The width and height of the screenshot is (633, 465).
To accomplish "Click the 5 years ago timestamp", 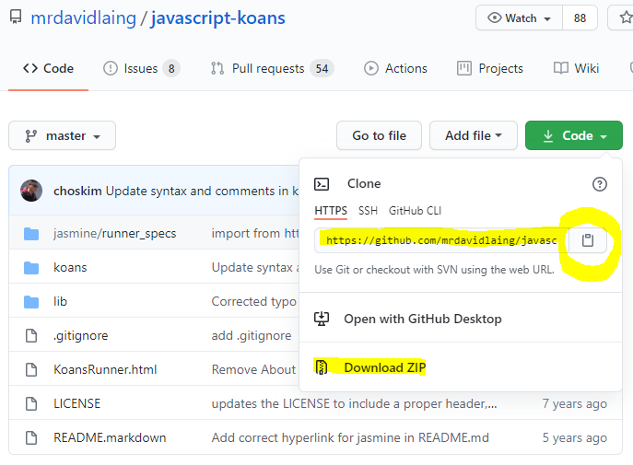I will coord(574,437).
